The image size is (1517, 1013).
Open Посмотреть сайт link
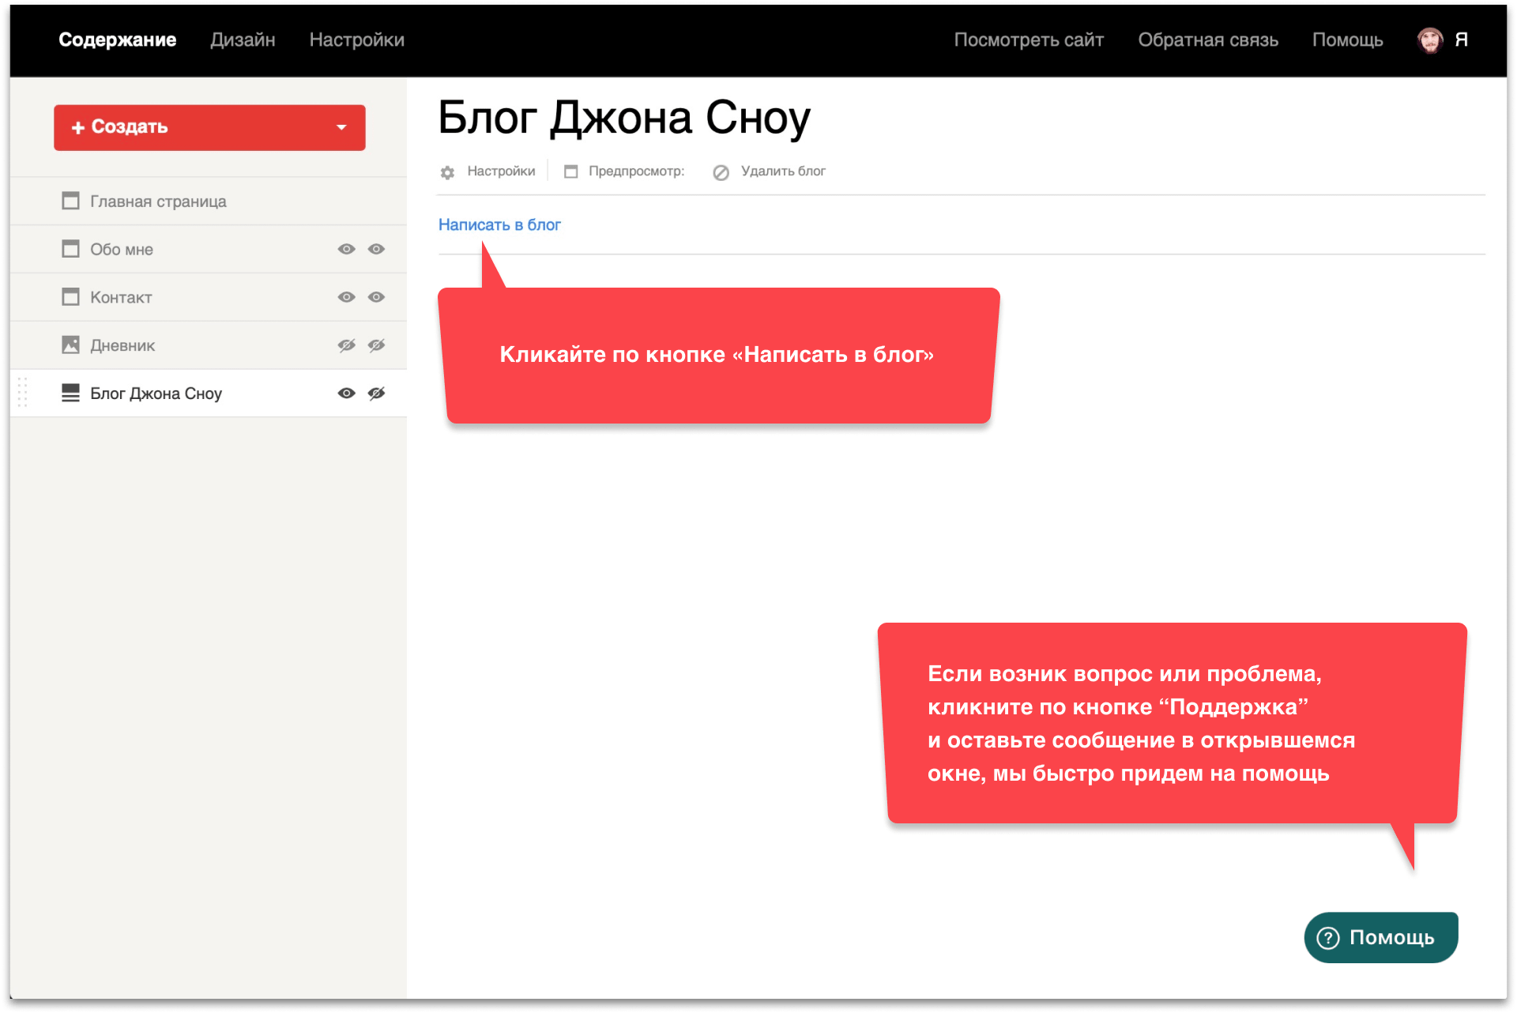pos(1028,40)
